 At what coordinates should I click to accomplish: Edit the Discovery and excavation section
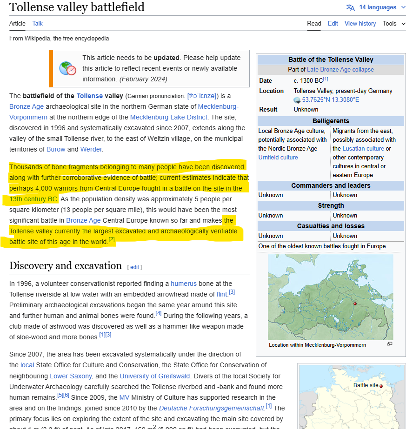tap(134, 267)
